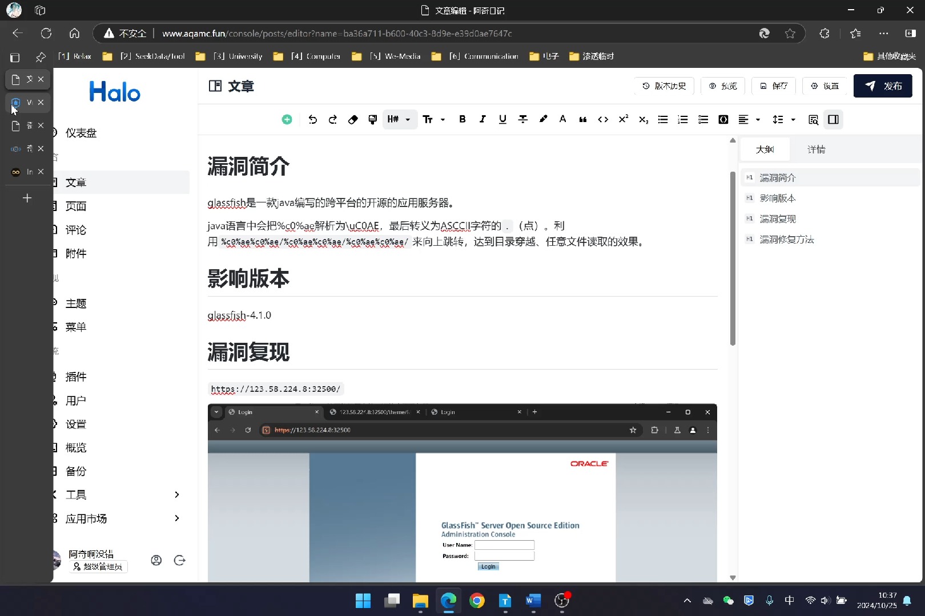
Task: Open a new vertical browser tab
Action: [x=27, y=198]
